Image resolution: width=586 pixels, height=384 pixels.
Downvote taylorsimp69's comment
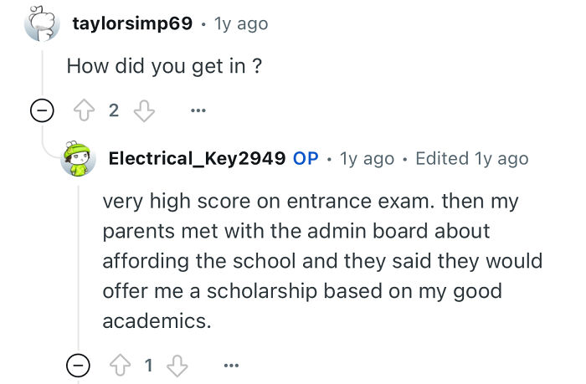144,111
